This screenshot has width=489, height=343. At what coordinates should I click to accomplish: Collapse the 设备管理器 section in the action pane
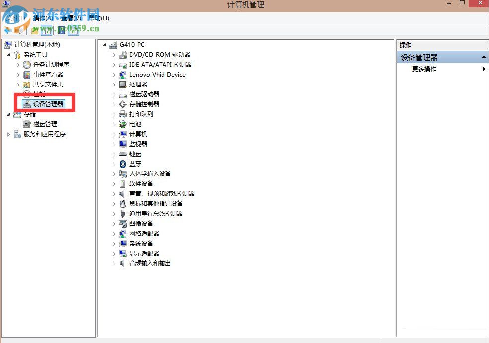tap(483, 57)
